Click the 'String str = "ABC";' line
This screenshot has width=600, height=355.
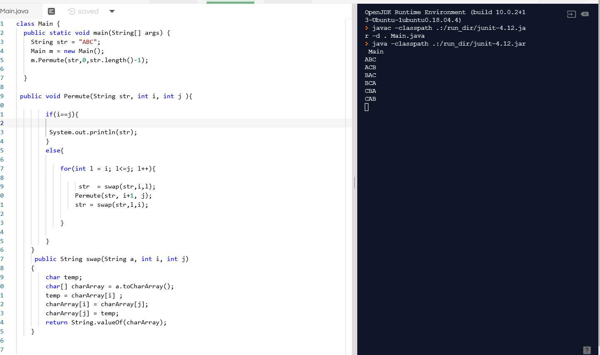66,42
